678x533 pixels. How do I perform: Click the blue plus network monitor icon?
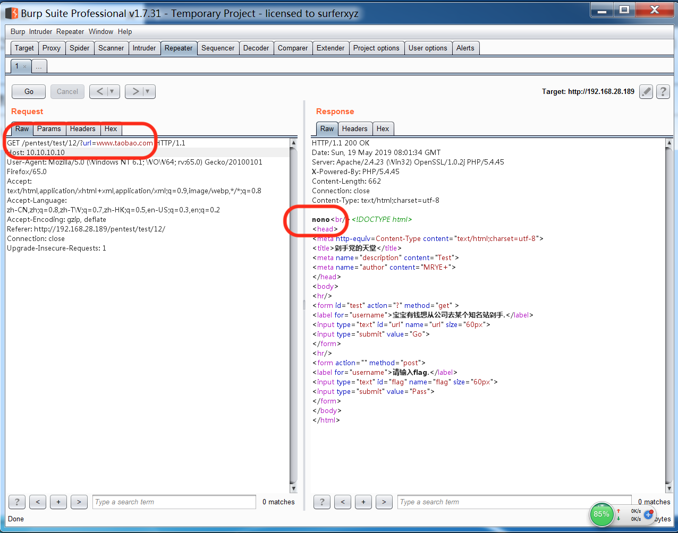point(649,514)
